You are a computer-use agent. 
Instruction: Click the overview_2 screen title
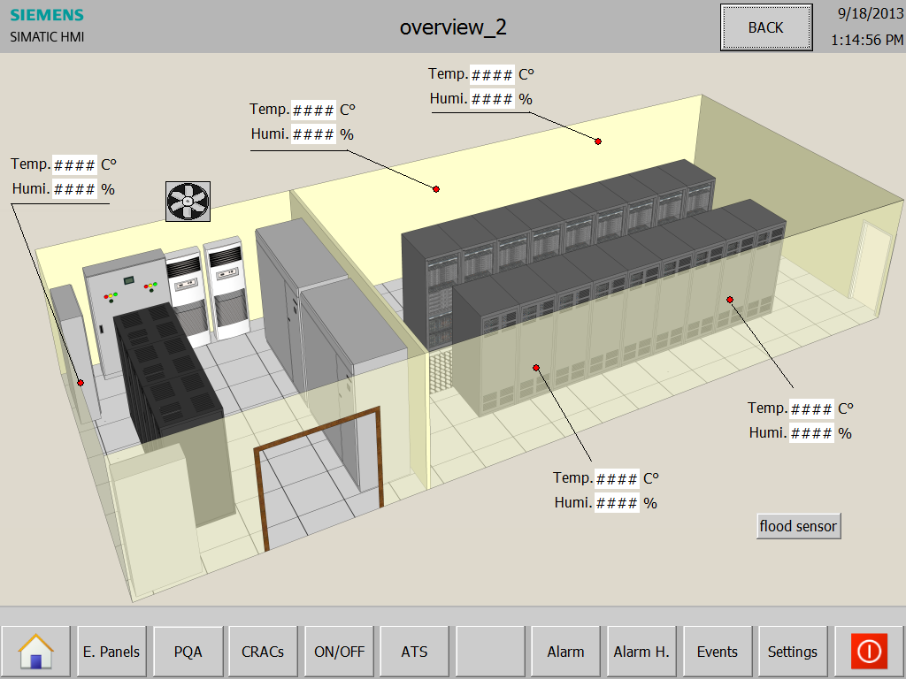point(453,27)
